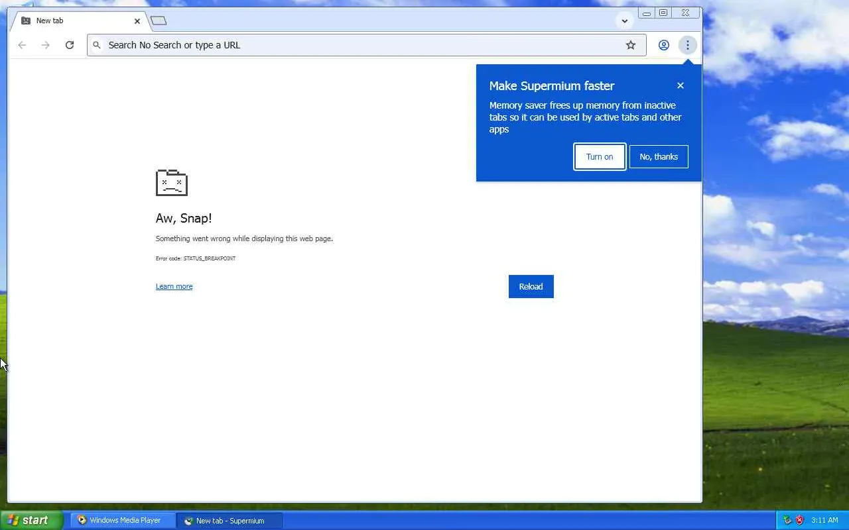849x530 pixels.
Task: Decline with No, thanks button
Action: coord(659,157)
